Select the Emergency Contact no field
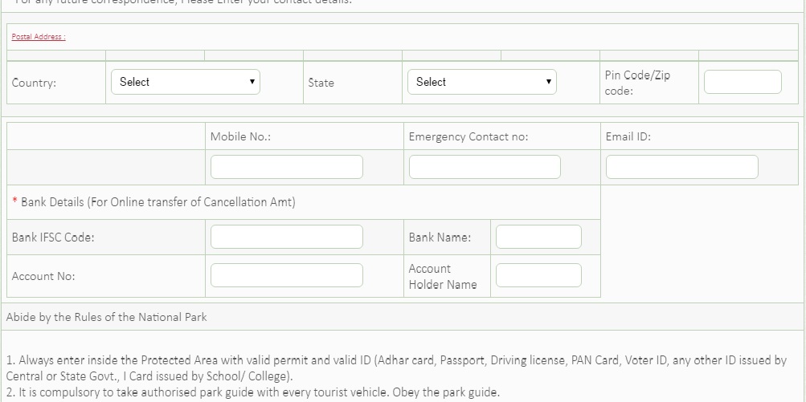The image size is (806, 402). (485, 167)
